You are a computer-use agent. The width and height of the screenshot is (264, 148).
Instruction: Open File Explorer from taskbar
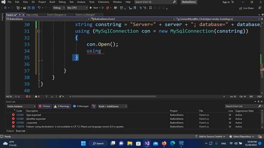[x=130, y=143]
